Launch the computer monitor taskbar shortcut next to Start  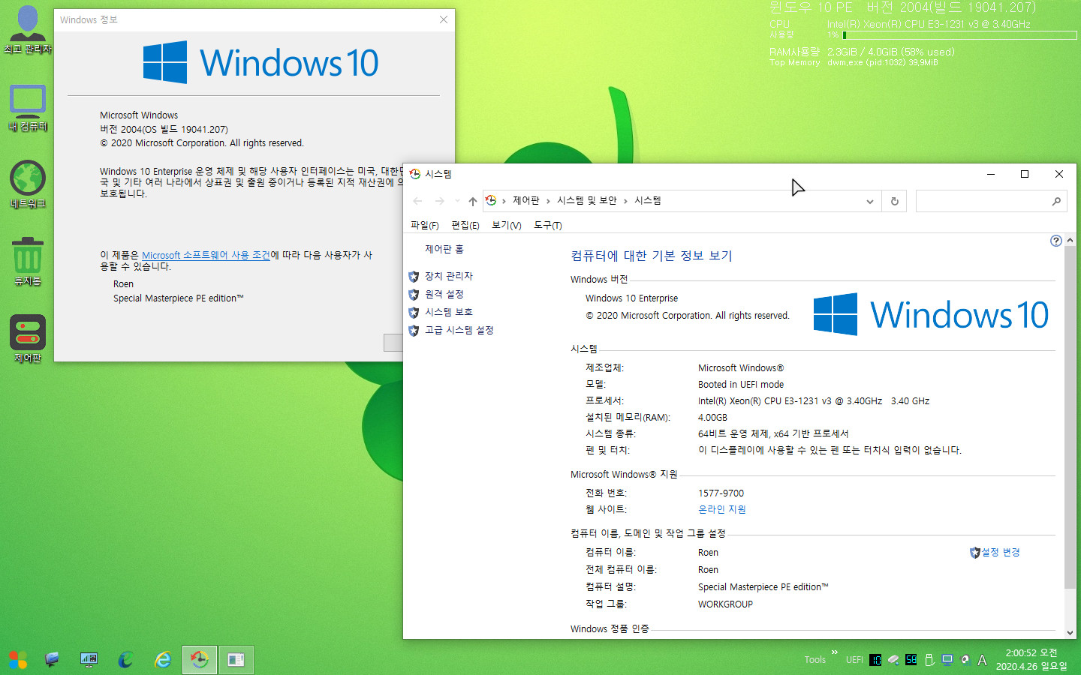[x=52, y=660]
